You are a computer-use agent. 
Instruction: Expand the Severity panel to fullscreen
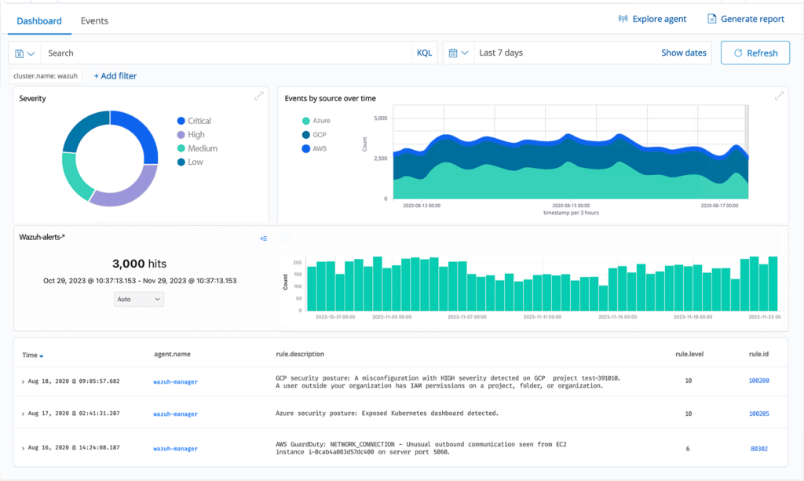point(259,96)
